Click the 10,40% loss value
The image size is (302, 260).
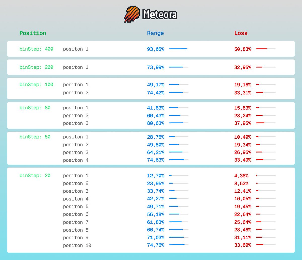click(243, 137)
